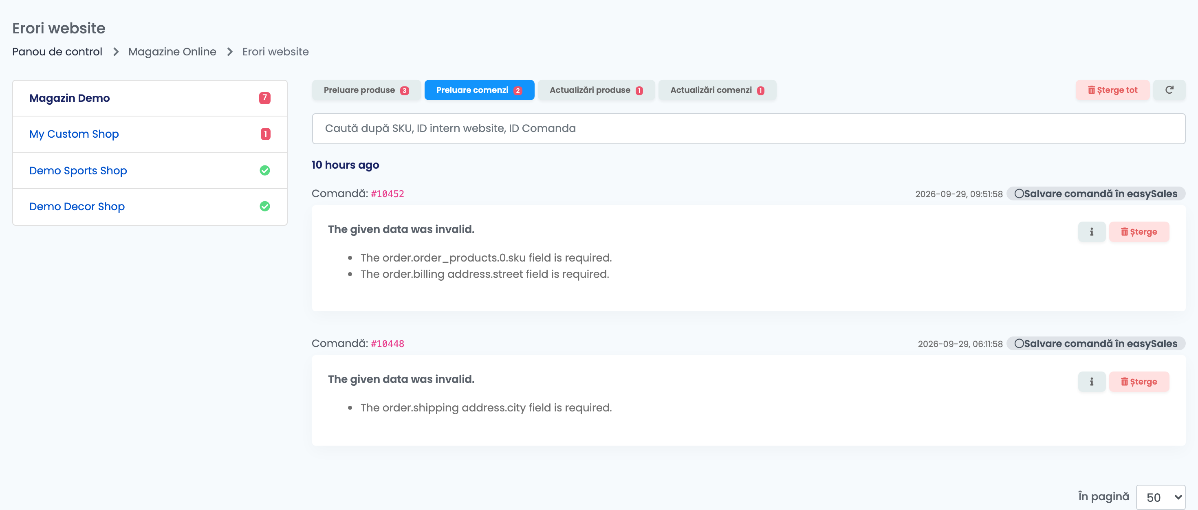1198x510 pixels.
Task: Open Magazine Online breadcrumb link
Action: tap(172, 52)
